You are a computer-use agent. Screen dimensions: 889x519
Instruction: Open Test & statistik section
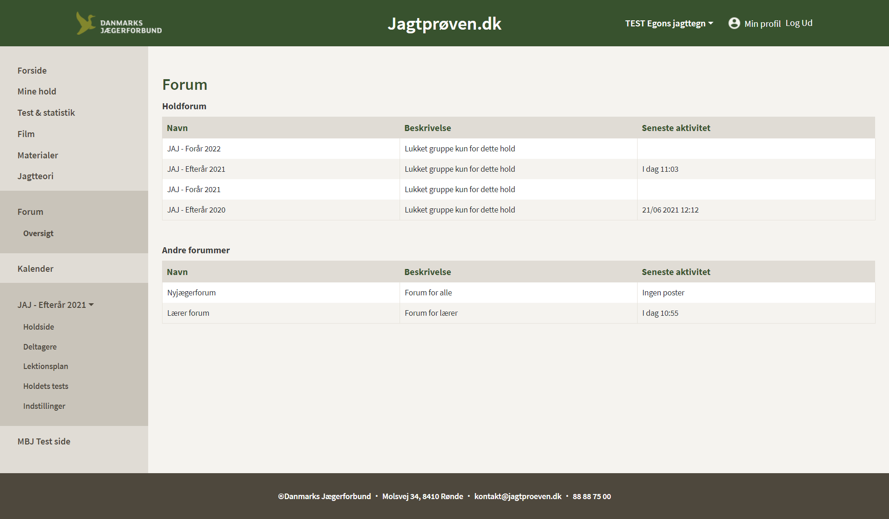46,113
